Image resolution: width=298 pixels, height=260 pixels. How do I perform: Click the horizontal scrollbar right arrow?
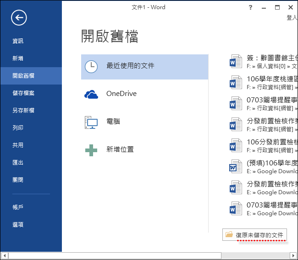(x=293, y=256)
